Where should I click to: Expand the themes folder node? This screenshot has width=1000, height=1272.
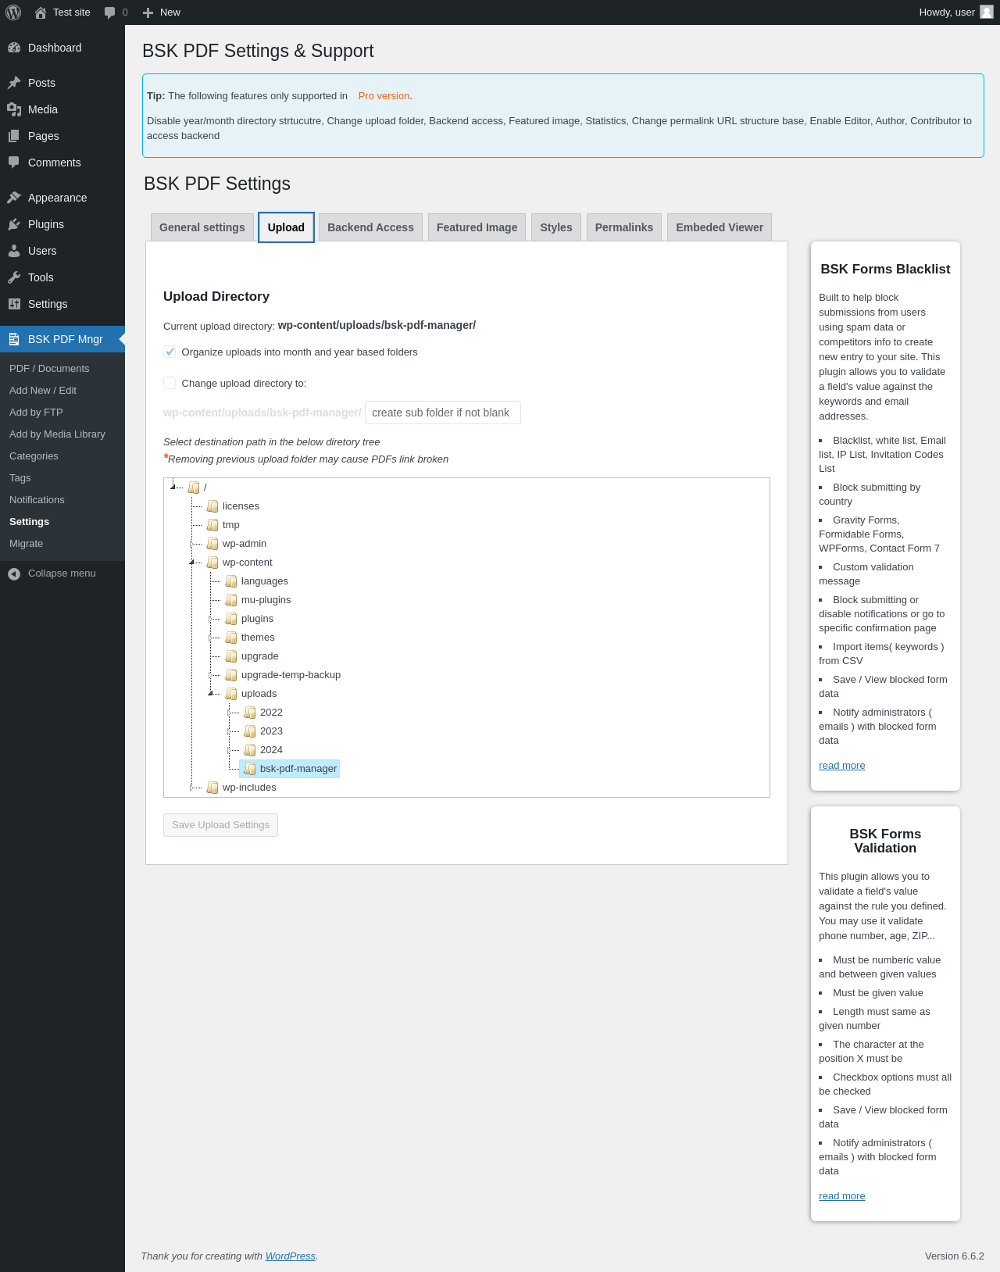[x=211, y=638]
